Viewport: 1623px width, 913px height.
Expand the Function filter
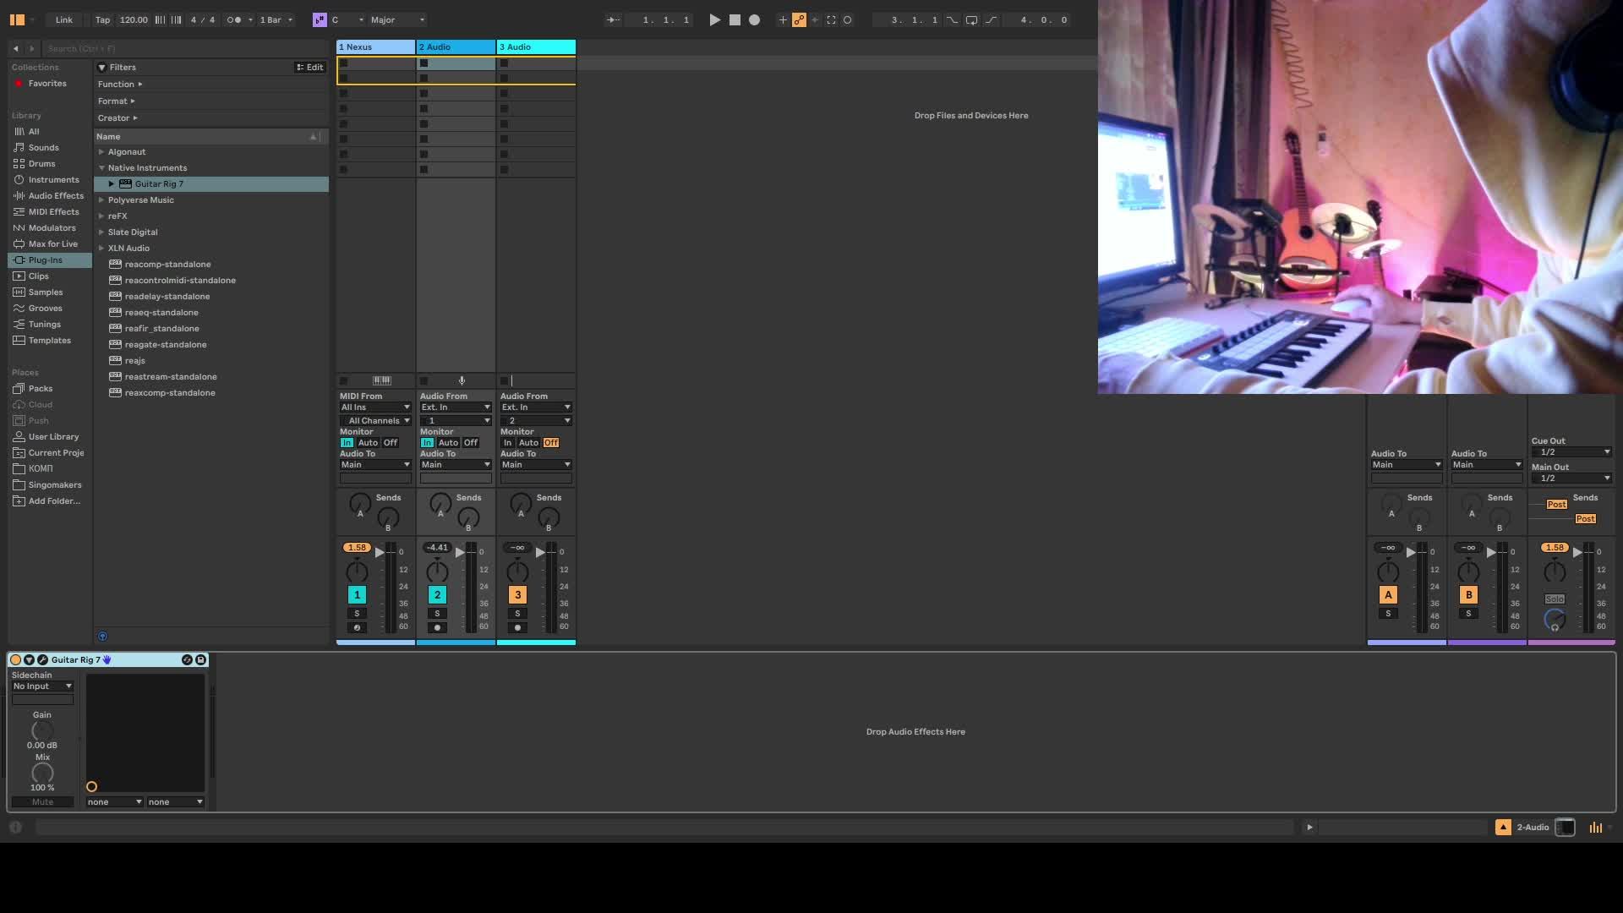click(119, 85)
